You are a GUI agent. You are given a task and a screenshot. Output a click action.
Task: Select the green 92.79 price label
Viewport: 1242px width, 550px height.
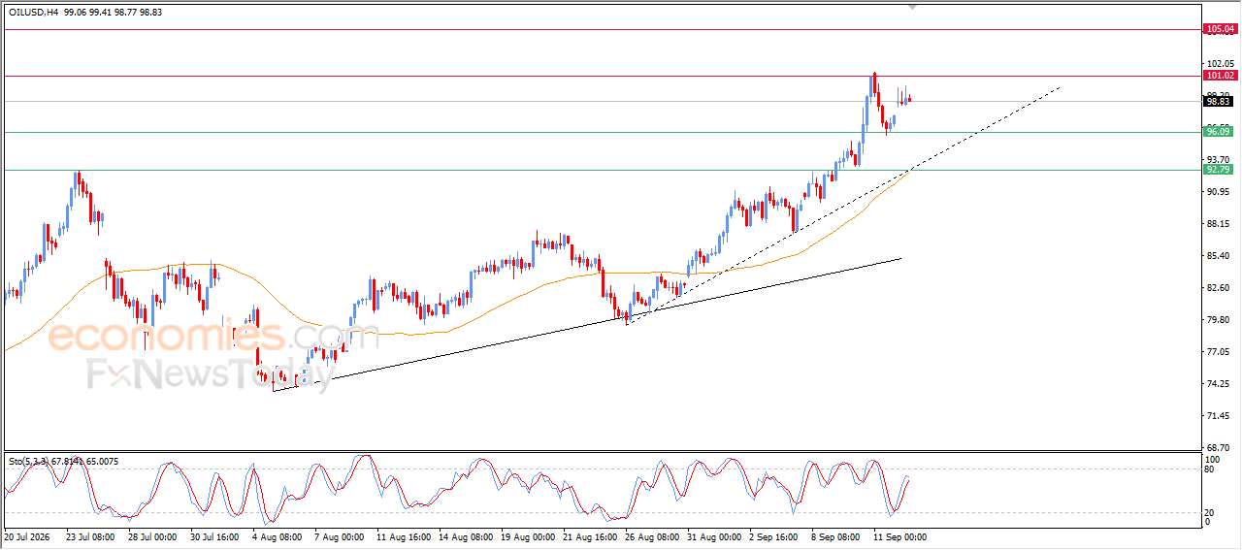(x=1219, y=170)
